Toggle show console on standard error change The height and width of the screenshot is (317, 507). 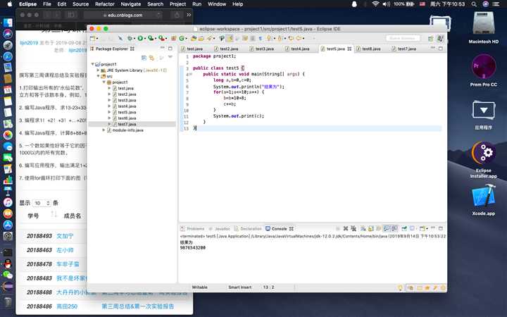[394, 228]
